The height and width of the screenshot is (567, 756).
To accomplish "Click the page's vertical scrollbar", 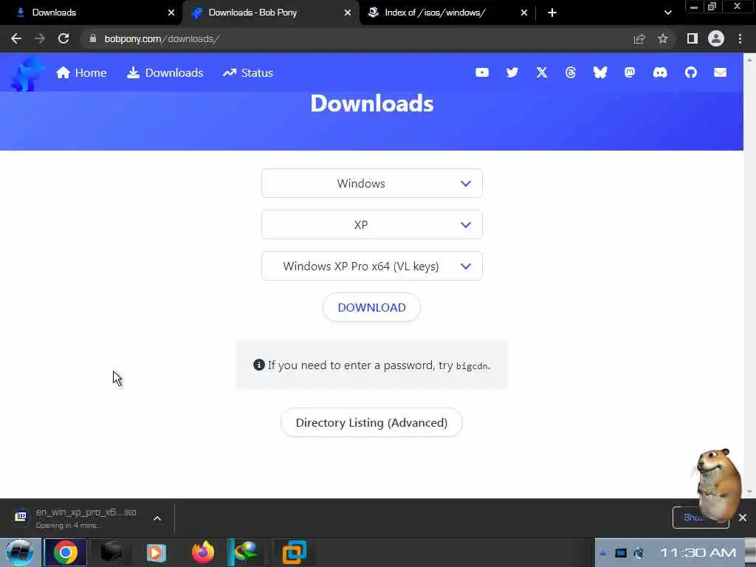I will pyautogui.click(x=749, y=276).
